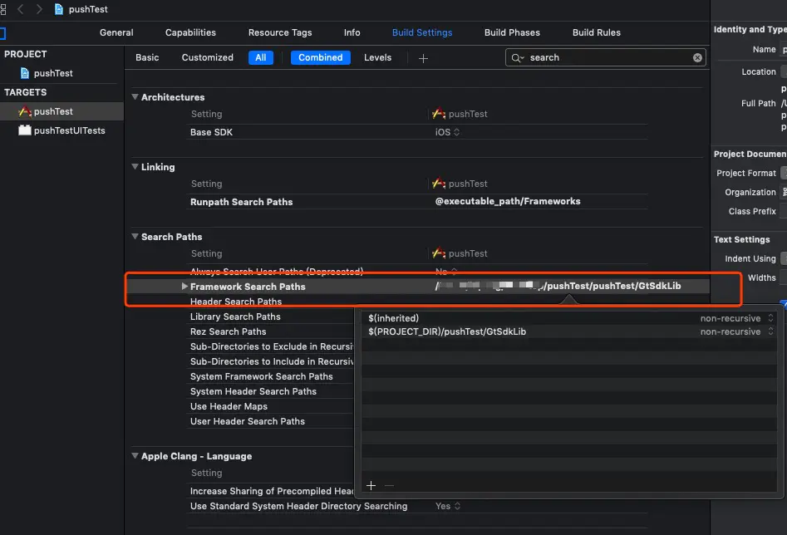Switch to the Info tab
The image size is (787, 535).
coord(352,32)
